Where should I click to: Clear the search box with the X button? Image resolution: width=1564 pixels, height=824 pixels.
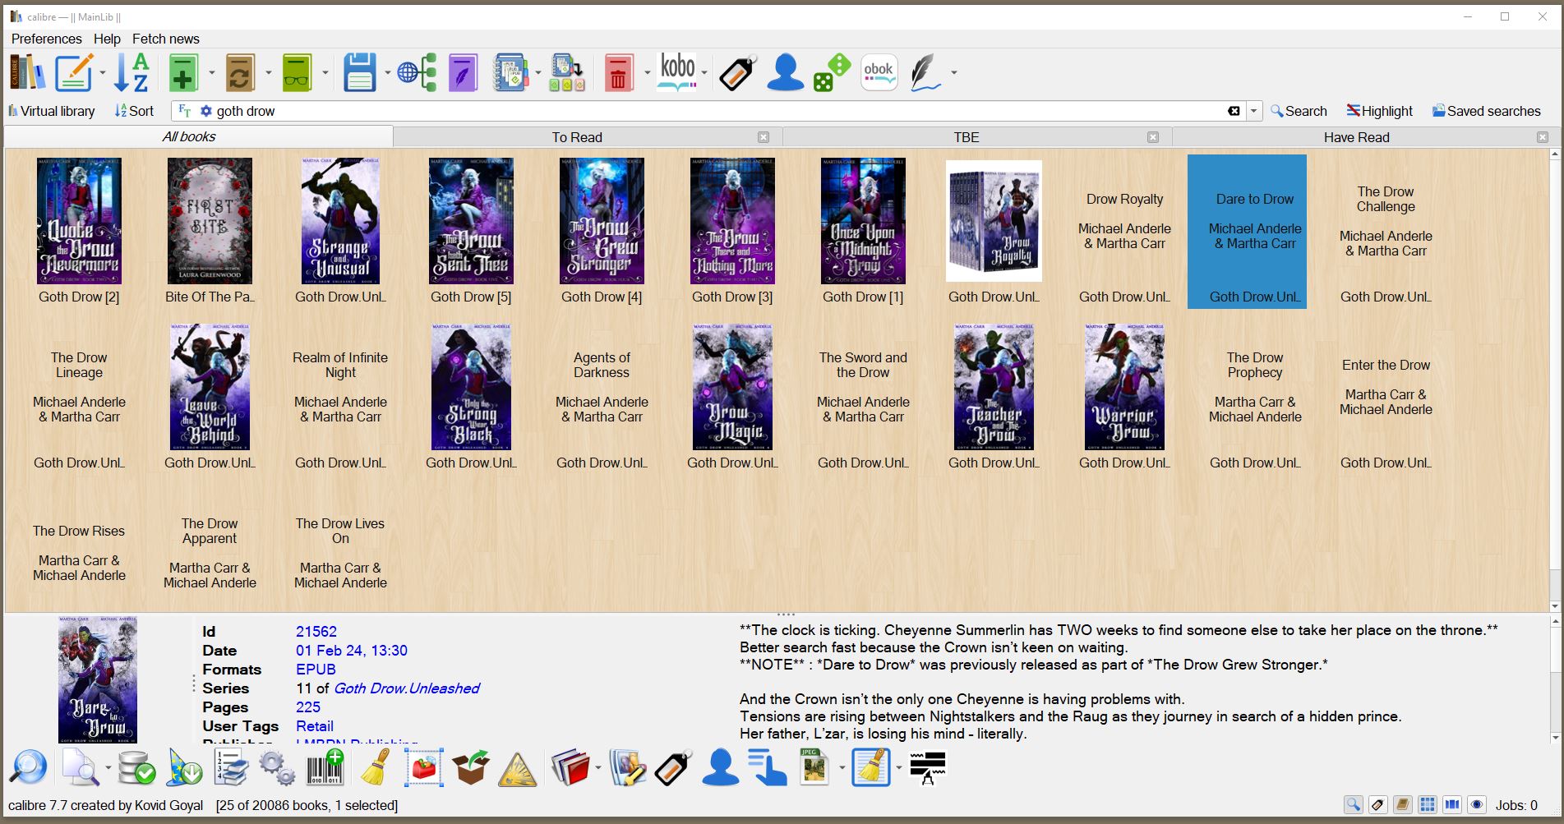pos(1234,111)
